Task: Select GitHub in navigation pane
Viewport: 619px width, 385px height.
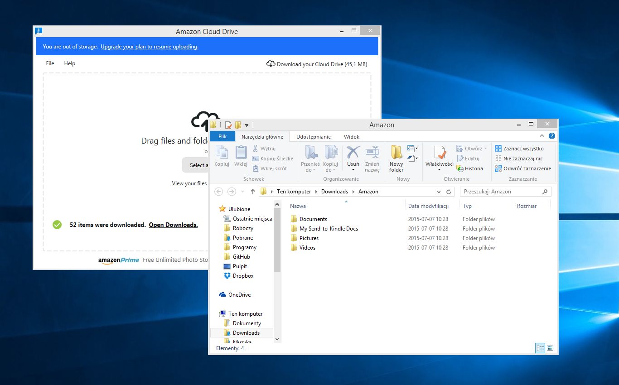Action: pos(242,257)
